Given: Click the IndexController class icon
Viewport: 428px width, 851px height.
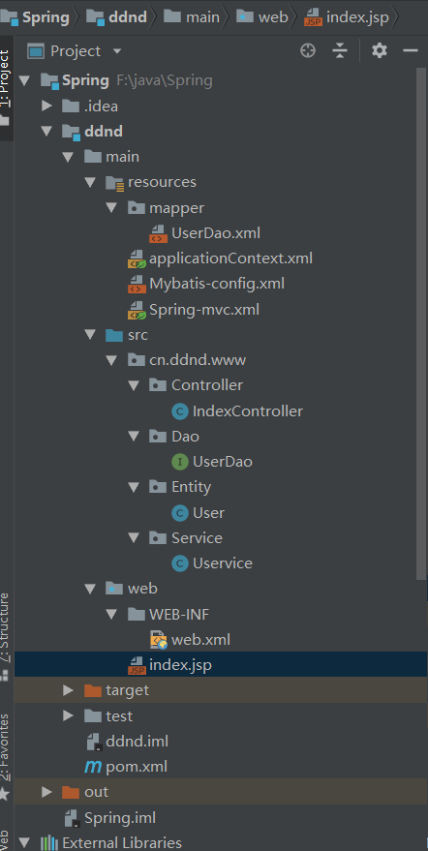Looking at the screenshot, I should click(180, 411).
